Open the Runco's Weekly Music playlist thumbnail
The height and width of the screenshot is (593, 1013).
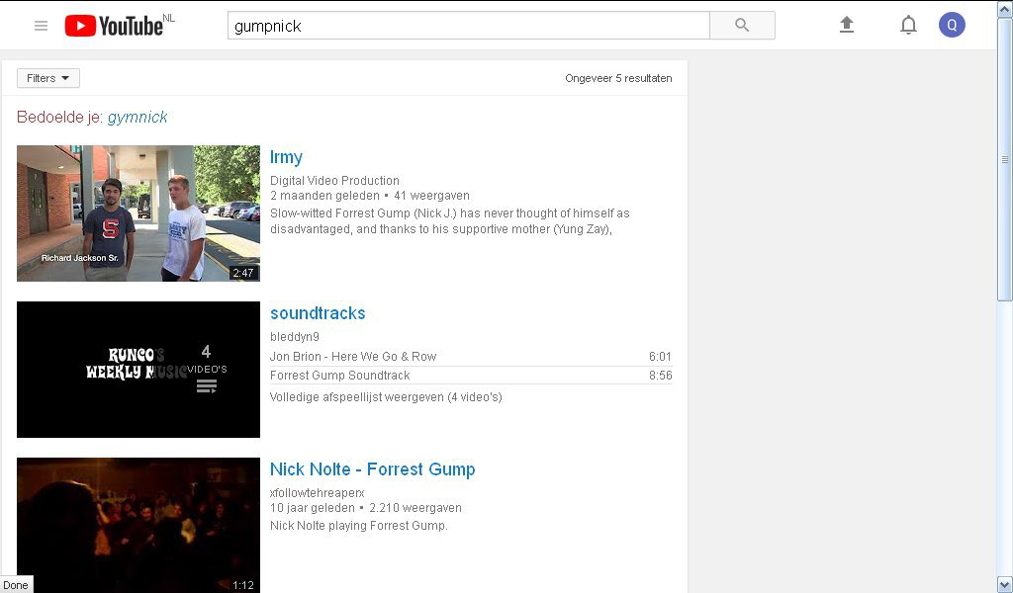[138, 369]
